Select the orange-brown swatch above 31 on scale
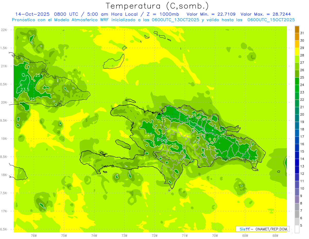The height and width of the screenshot is (239, 309). 297,29
